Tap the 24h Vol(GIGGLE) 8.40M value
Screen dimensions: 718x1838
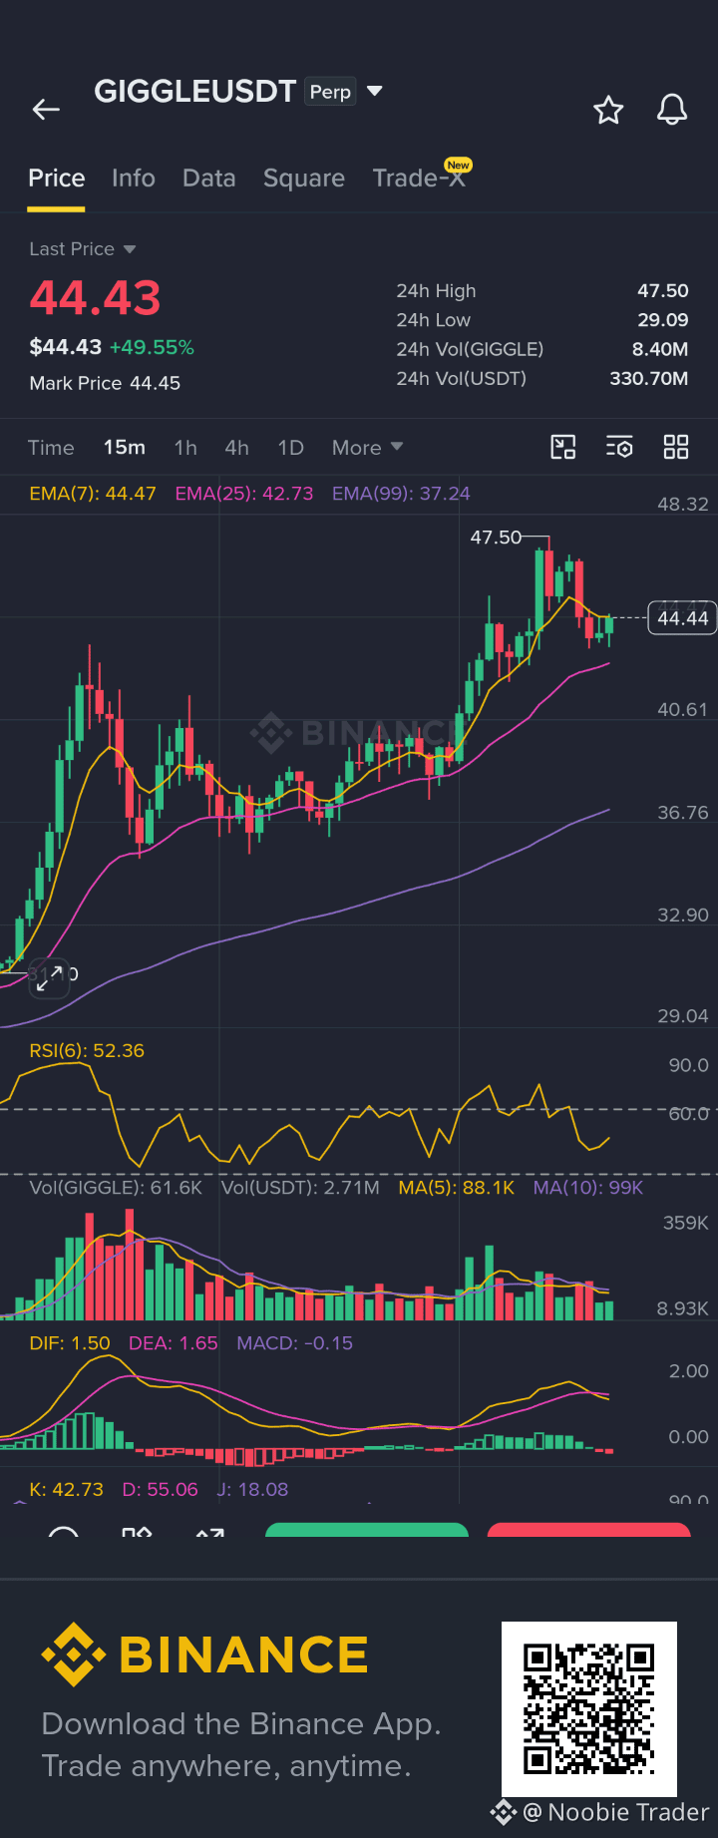(660, 350)
